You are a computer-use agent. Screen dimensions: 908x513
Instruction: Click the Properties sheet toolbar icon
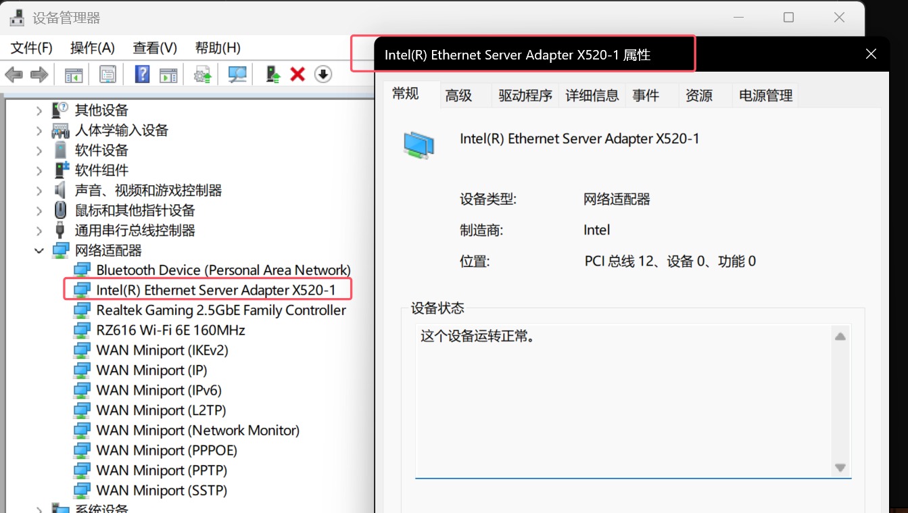[107, 74]
